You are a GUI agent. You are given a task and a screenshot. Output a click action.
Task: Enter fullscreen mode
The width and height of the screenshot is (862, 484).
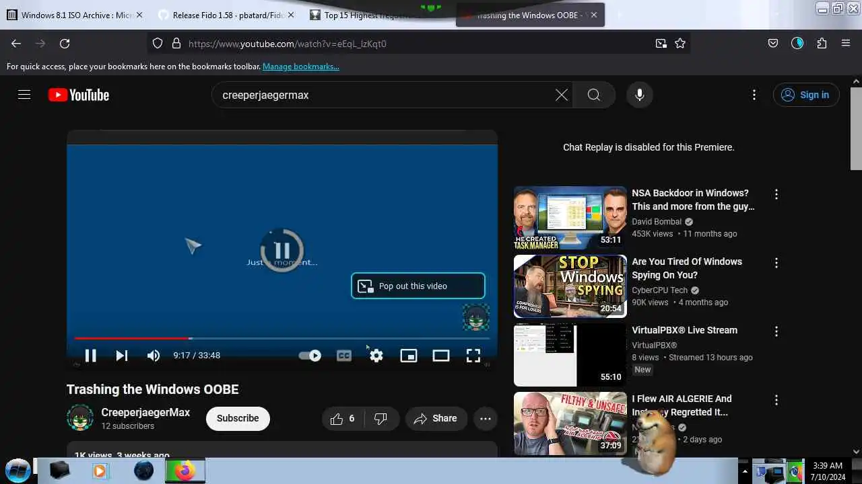coord(473,356)
